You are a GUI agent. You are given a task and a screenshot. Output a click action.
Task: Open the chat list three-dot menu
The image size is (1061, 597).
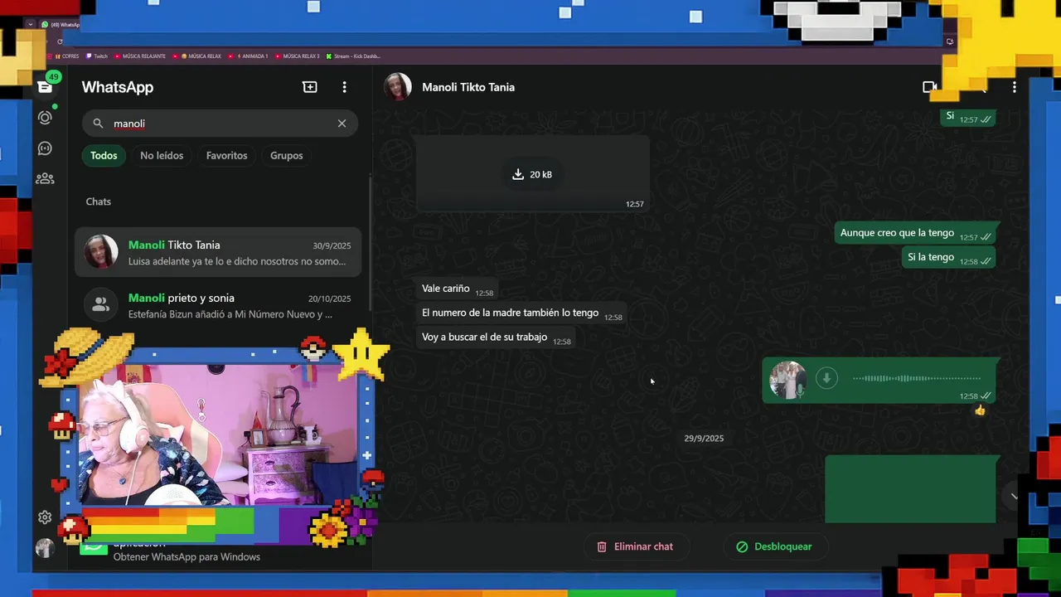[344, 87]
